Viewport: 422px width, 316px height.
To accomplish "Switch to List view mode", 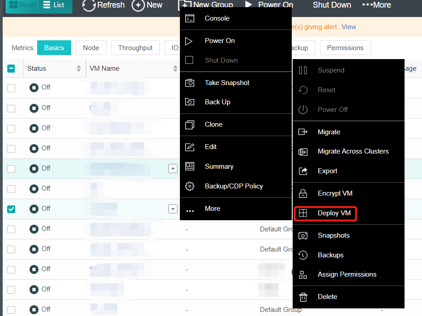I will coord(55,5).
